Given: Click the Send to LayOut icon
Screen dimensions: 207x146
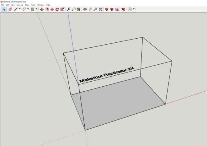Looking at the screenshot, I should point(117,9).
